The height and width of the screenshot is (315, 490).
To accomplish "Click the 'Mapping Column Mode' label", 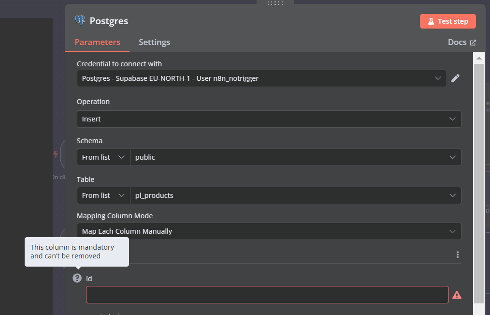I will 115,216.
